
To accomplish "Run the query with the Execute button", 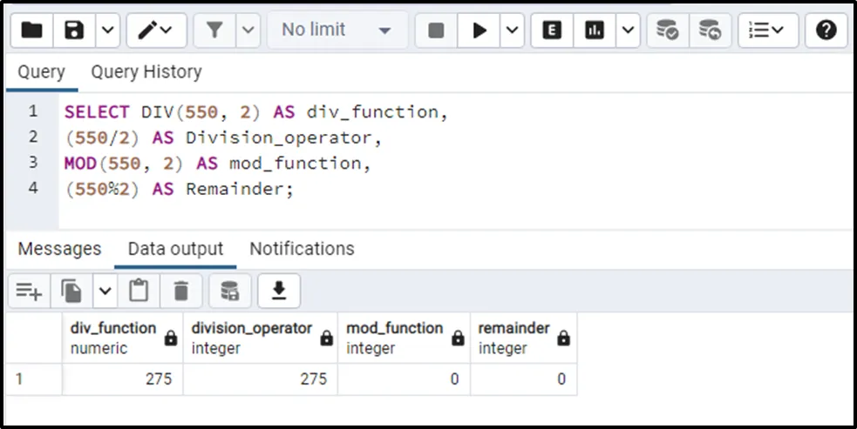I will [479, 31].
